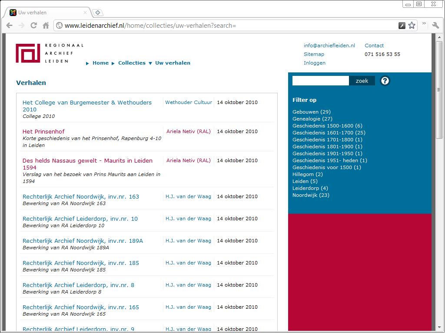
Task: Click the arrow before Collecties breadcrumb
Action: [x=113, y=63]
